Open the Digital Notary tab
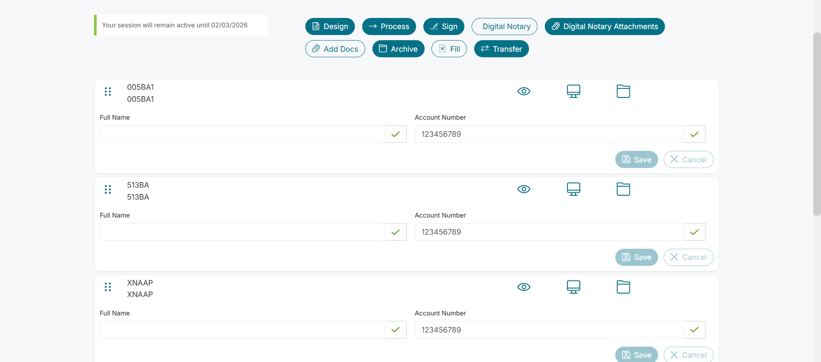The image size is (821, 362). [x=505, y=26]
